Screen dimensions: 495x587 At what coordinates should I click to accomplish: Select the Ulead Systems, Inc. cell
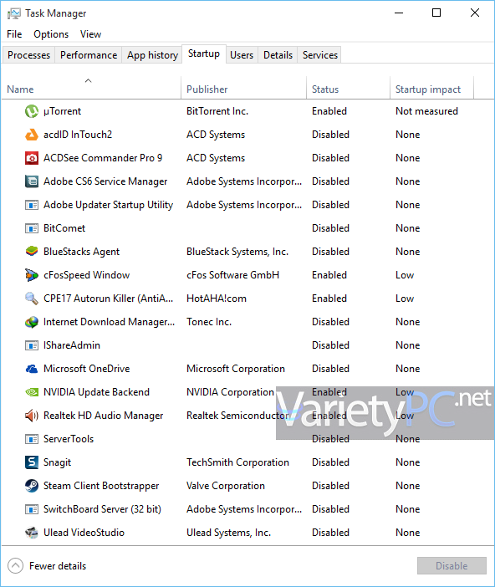(x=228, y=533)
